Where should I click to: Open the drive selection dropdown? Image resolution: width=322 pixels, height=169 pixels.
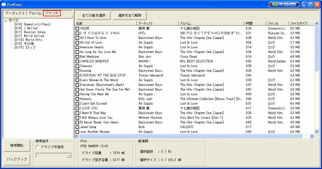tap(69, 155)
